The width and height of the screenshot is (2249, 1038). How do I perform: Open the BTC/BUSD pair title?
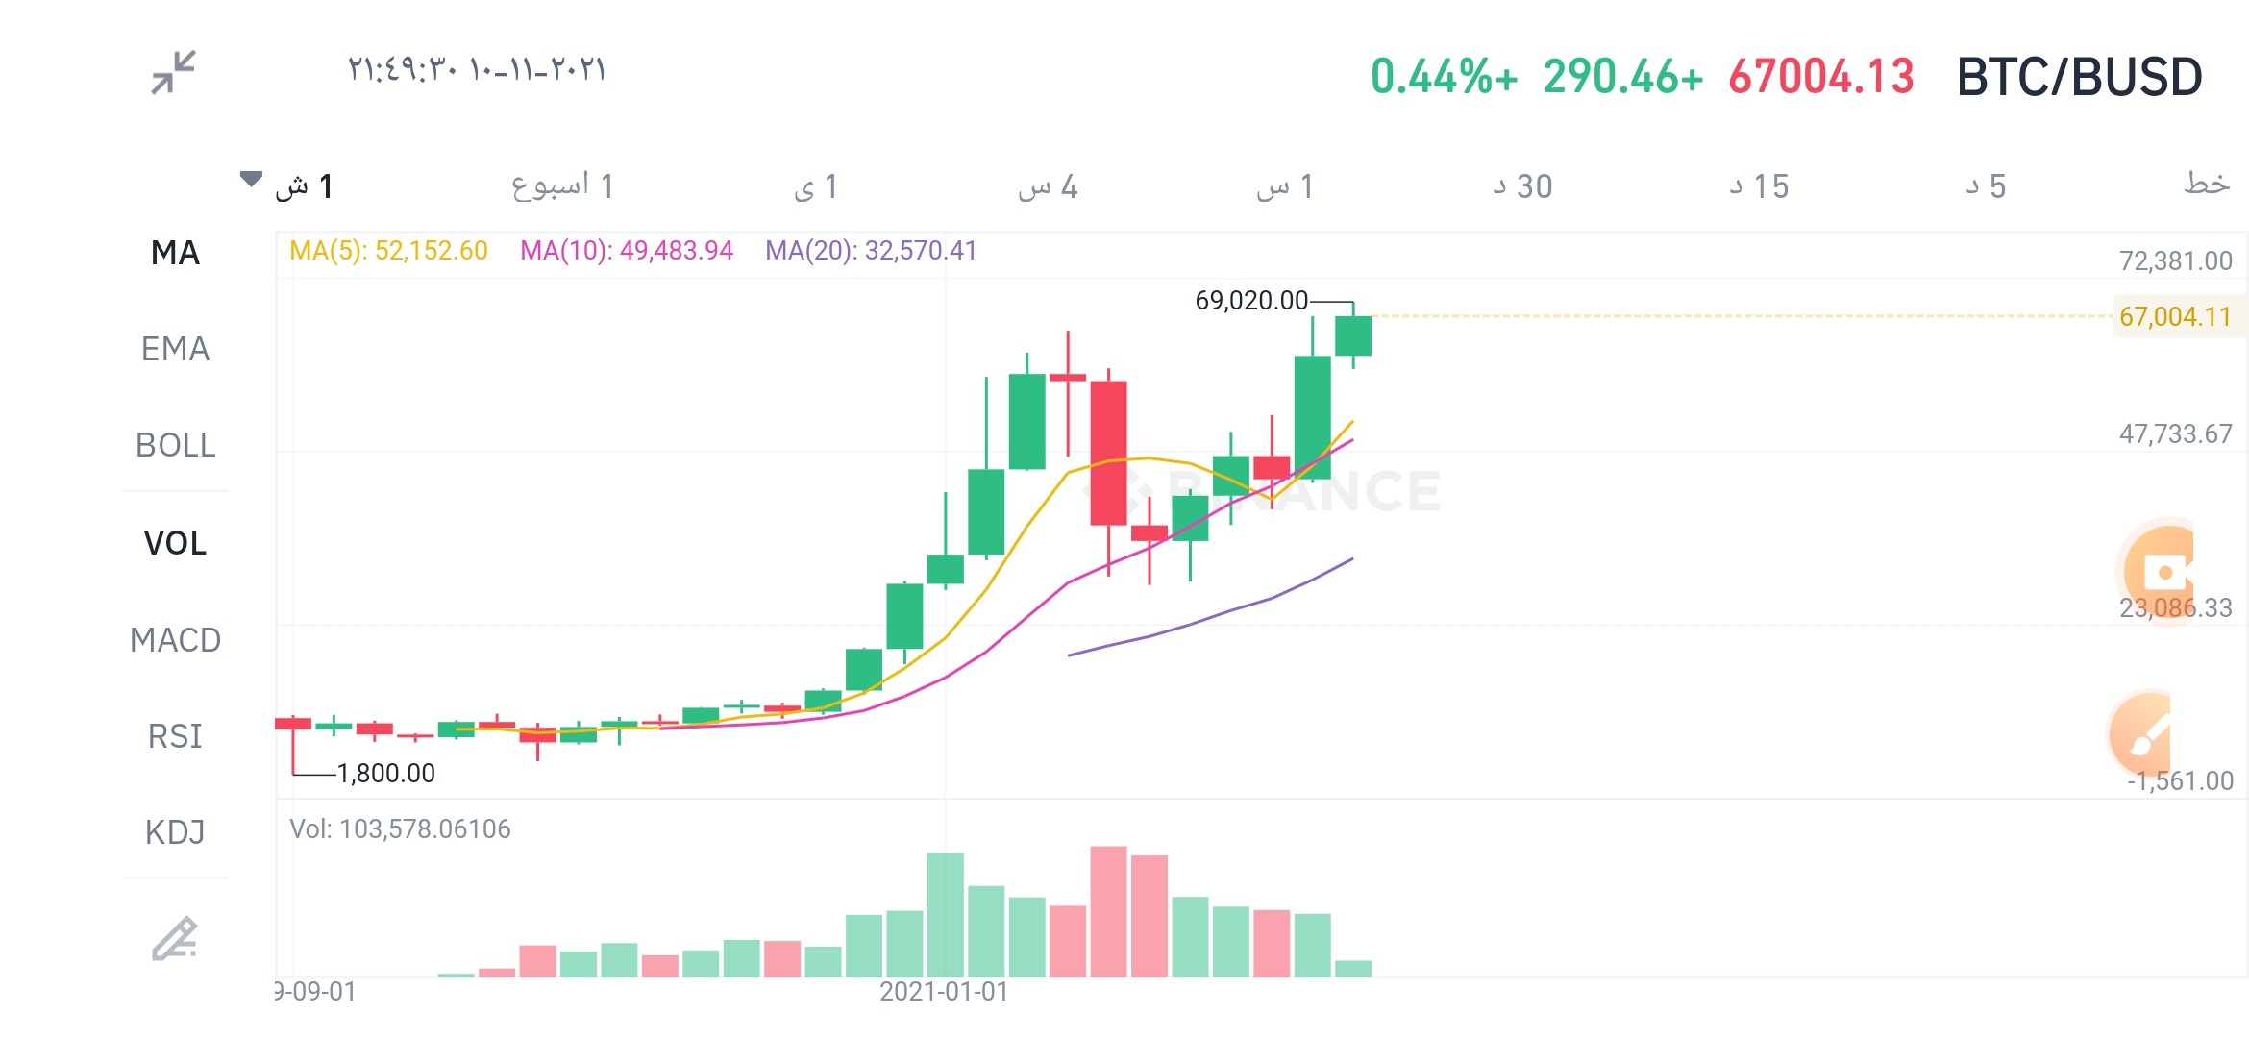[x=2080, y=77]
